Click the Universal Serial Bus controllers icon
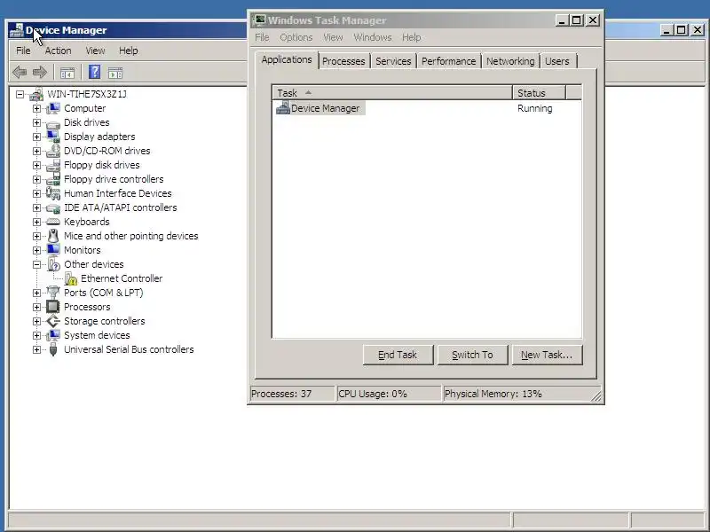 [53, 349]
